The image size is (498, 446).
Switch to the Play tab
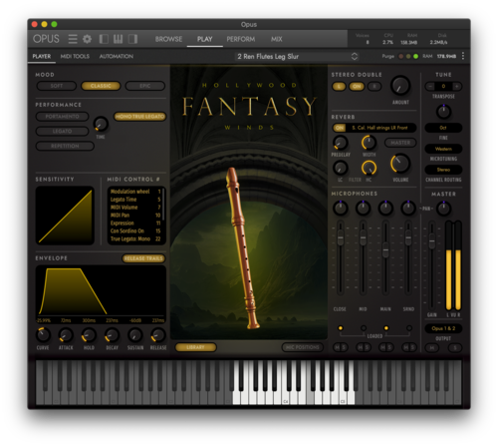(x=204, y=39)
